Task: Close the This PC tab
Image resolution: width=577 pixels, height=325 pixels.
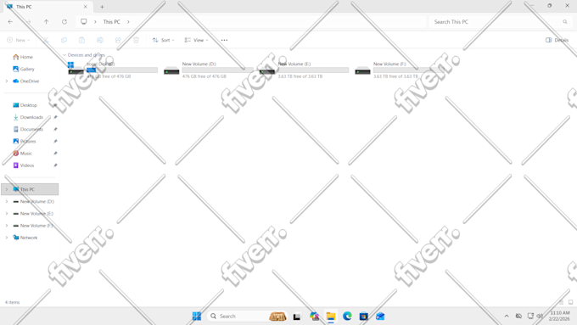Action: coord(86,7)
